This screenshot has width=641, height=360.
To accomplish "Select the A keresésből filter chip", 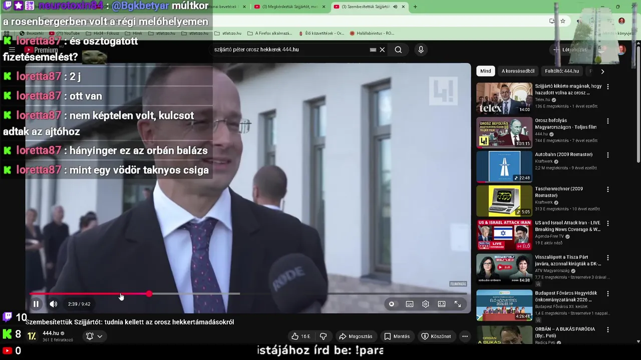I will [x=518, y=71].
